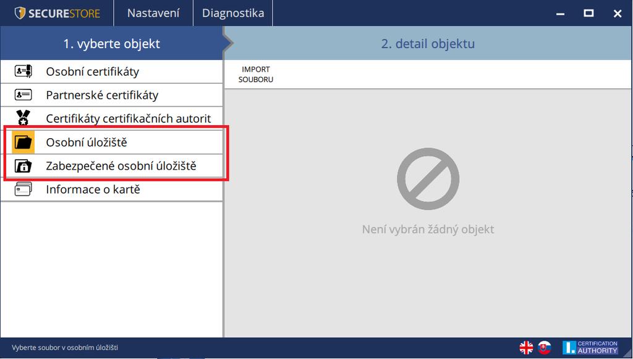Close the SecureStore window
This screenshot has width=633, height=359.
point(618,14)
